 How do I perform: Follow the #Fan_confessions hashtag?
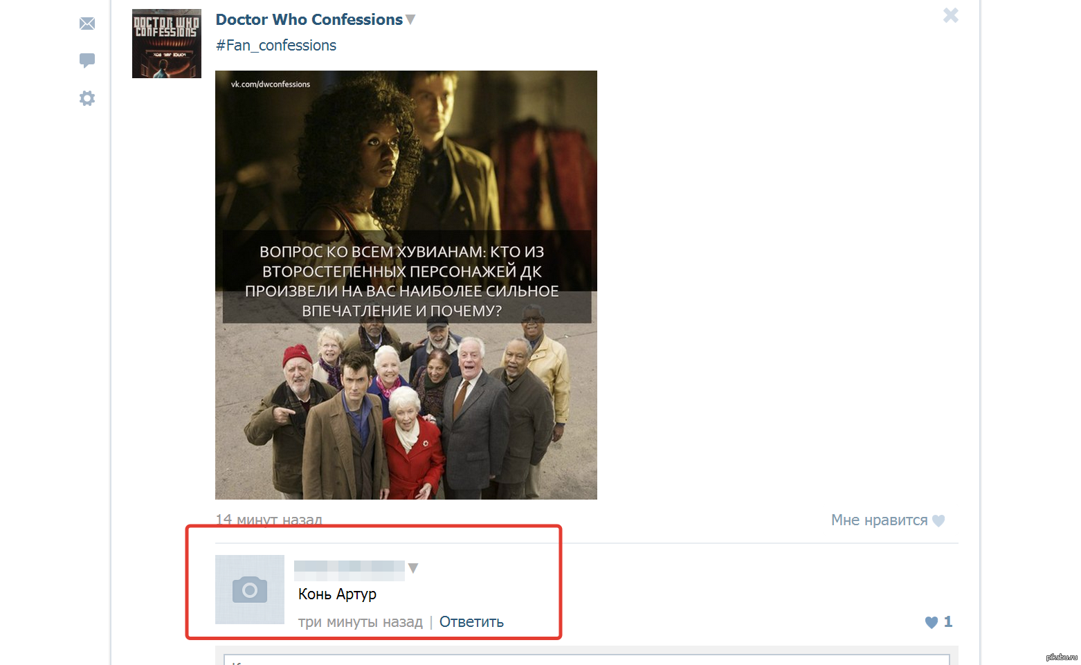click(x=276, y=46)
